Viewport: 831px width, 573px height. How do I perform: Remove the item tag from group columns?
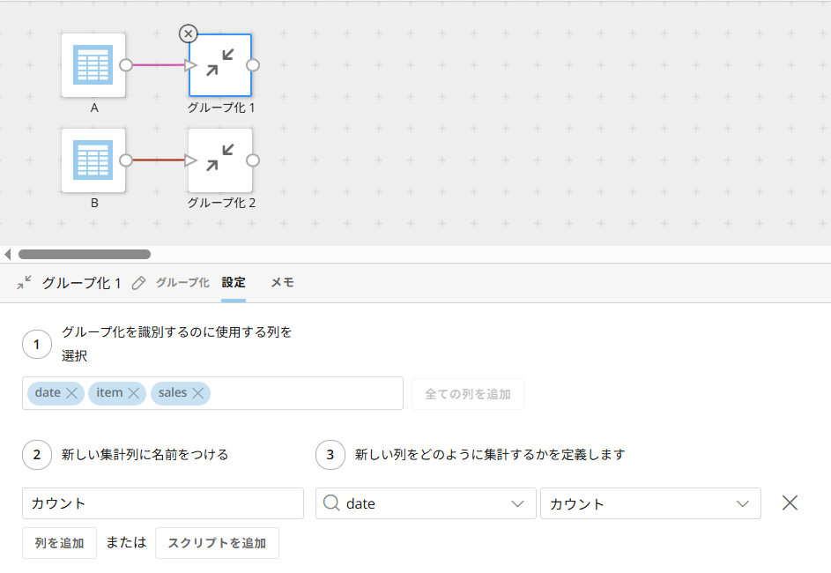click(134, 393)
